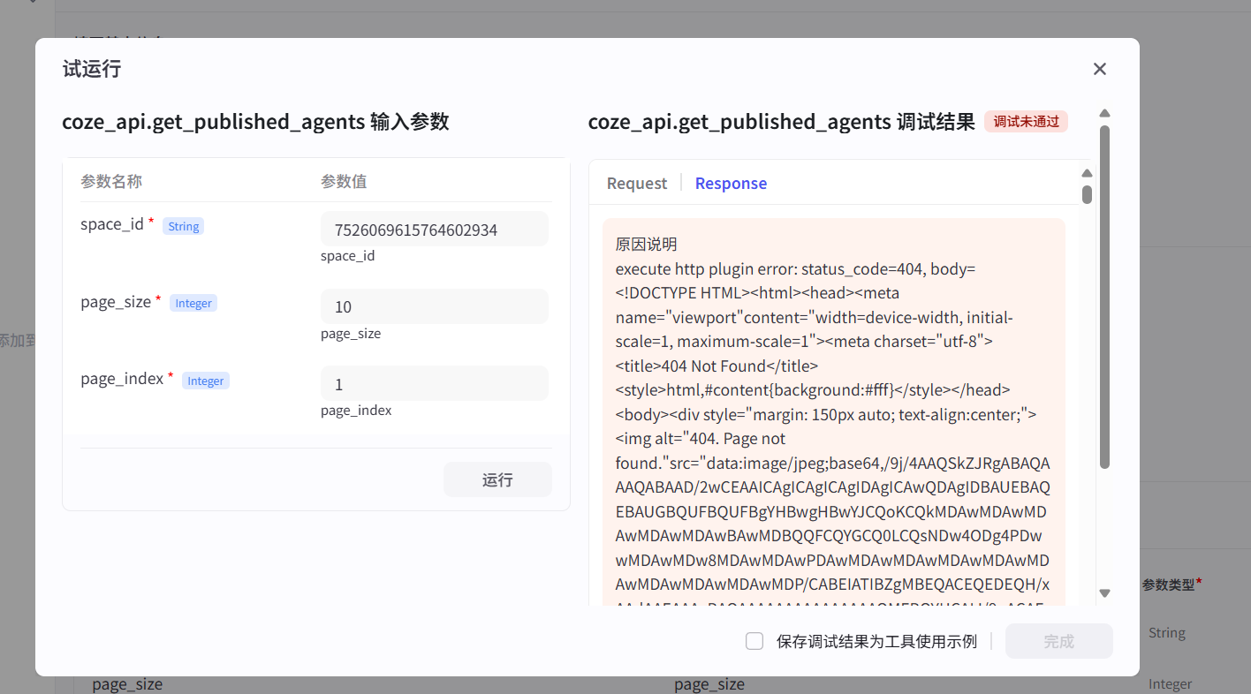Click the 参数值 column header
Viewport: 1251px width, 694px height.
(344, 182)
